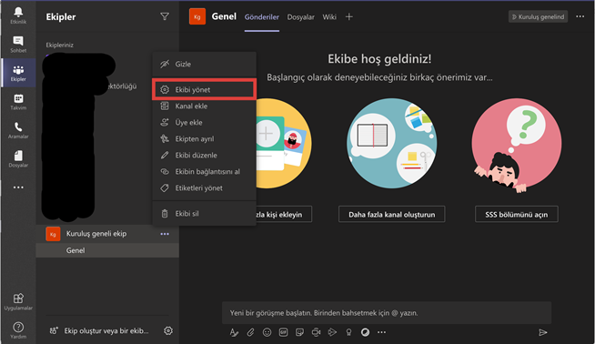
Task: Click the filter funnel icon next to Ekipler
Action: click(165, 16)
